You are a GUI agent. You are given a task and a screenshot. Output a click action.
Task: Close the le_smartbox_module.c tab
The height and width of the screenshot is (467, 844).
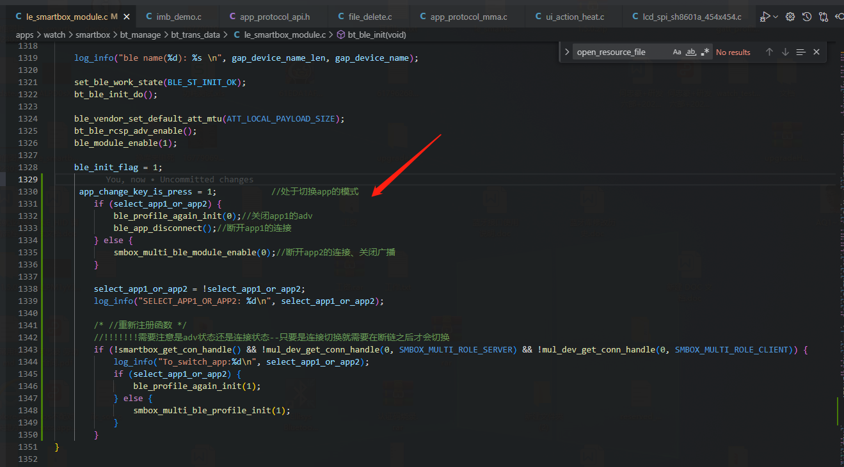(125, 17)
